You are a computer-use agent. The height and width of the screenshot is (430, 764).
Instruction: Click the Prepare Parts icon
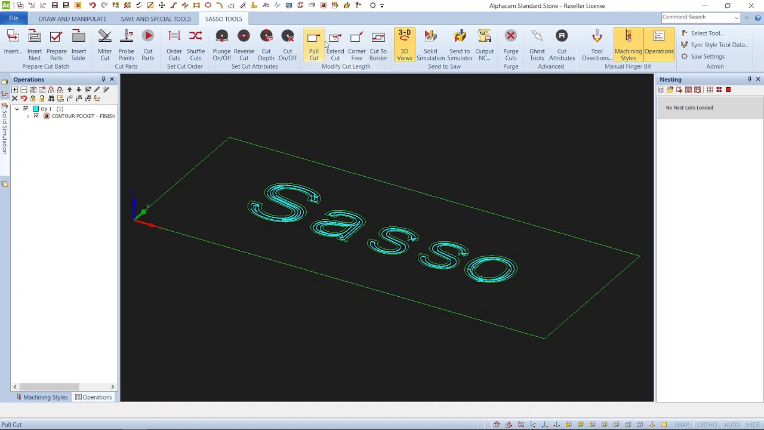[x=56, y=45]
